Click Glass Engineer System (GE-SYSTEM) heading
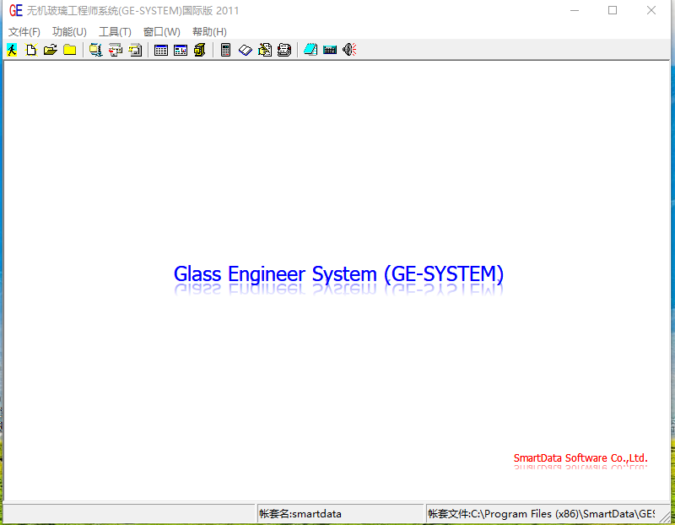The width and height of the screenshot is (675, 525). 338,274
